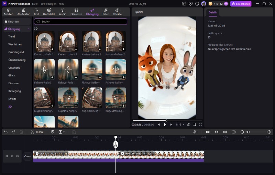275x175 pixels.
Task: Take a snapshot with the camera icon
Action: click(188, 124)
